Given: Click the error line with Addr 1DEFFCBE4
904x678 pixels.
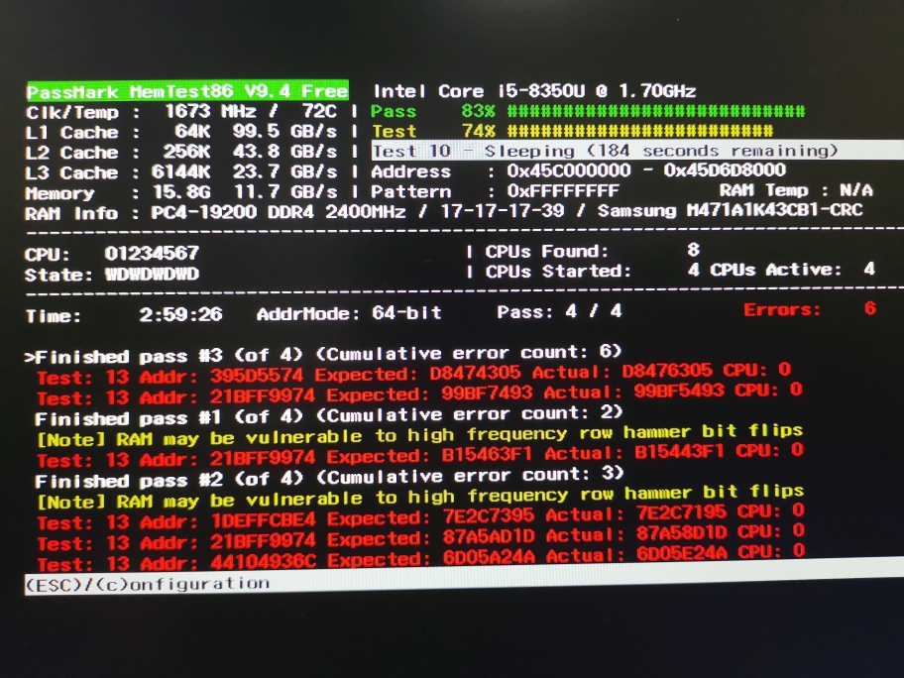Looking at the screenshot, I should coord(421,516).
